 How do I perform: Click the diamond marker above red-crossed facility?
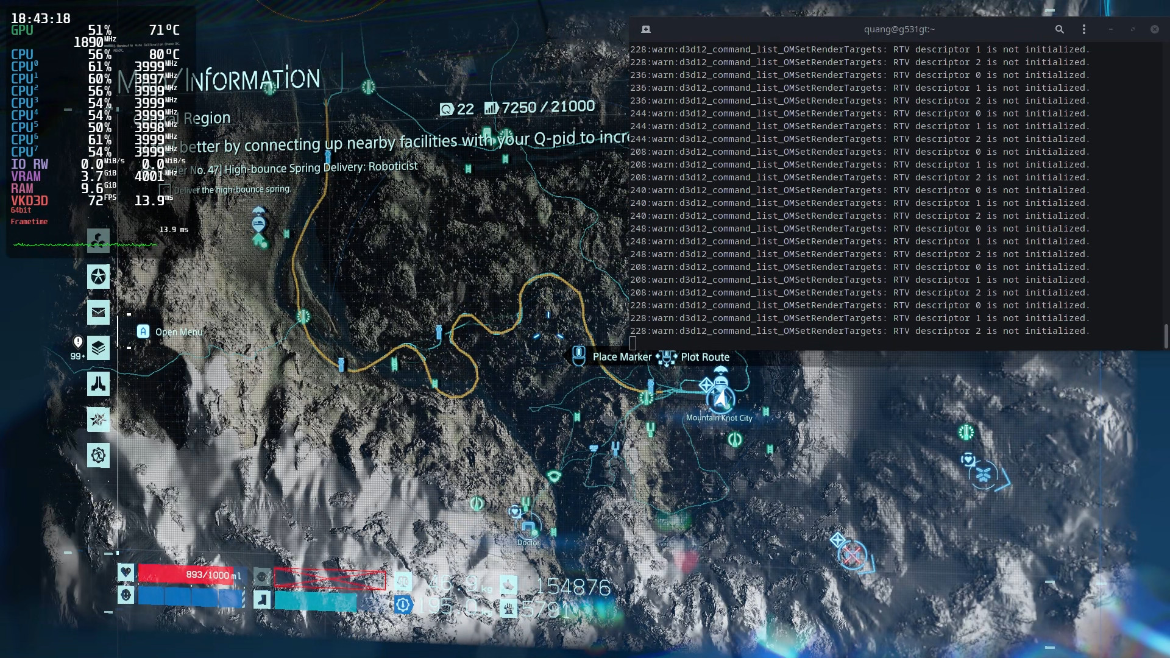pos(837,540)
